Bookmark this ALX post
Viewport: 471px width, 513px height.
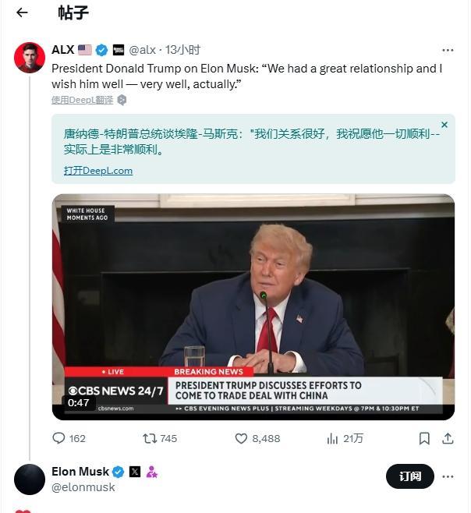pos(424,438)
